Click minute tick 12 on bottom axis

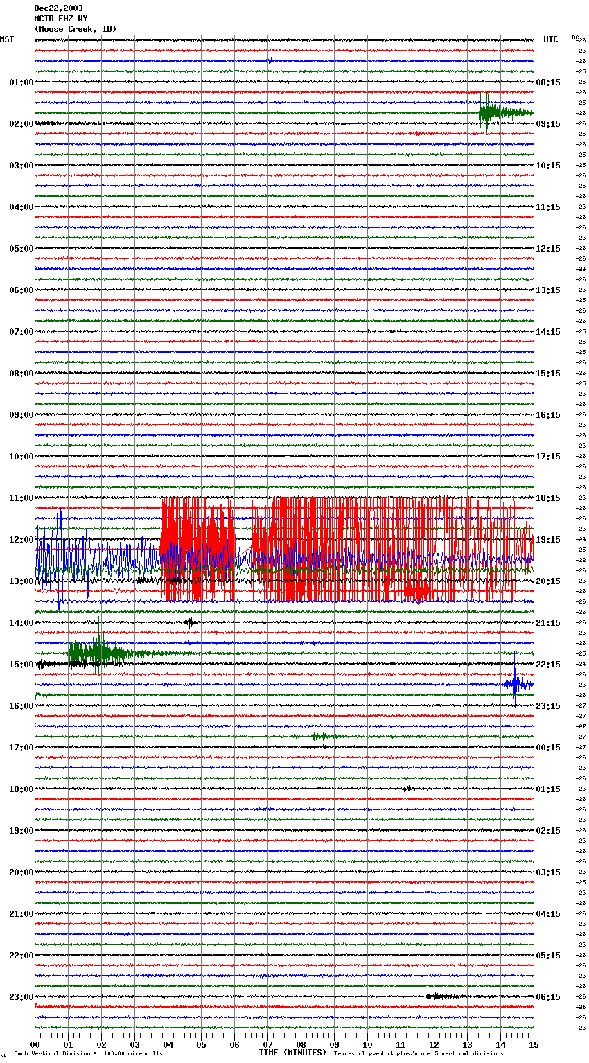(434, 1044)
